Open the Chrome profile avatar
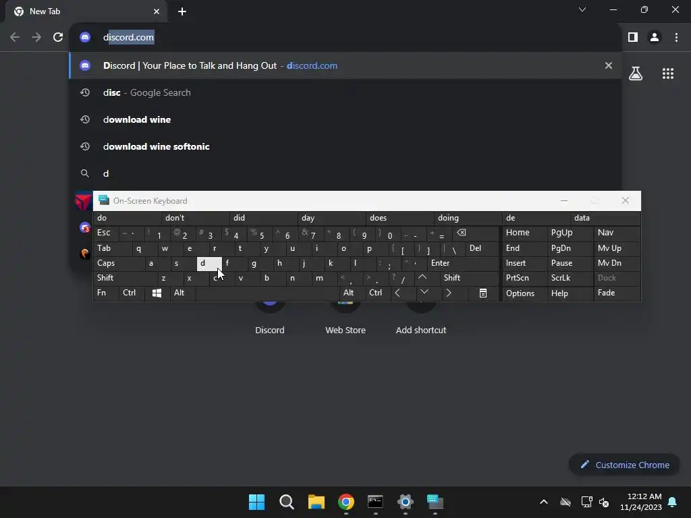Image resolution: width=691 pixels, height=518 pixels. click(655, 38)
